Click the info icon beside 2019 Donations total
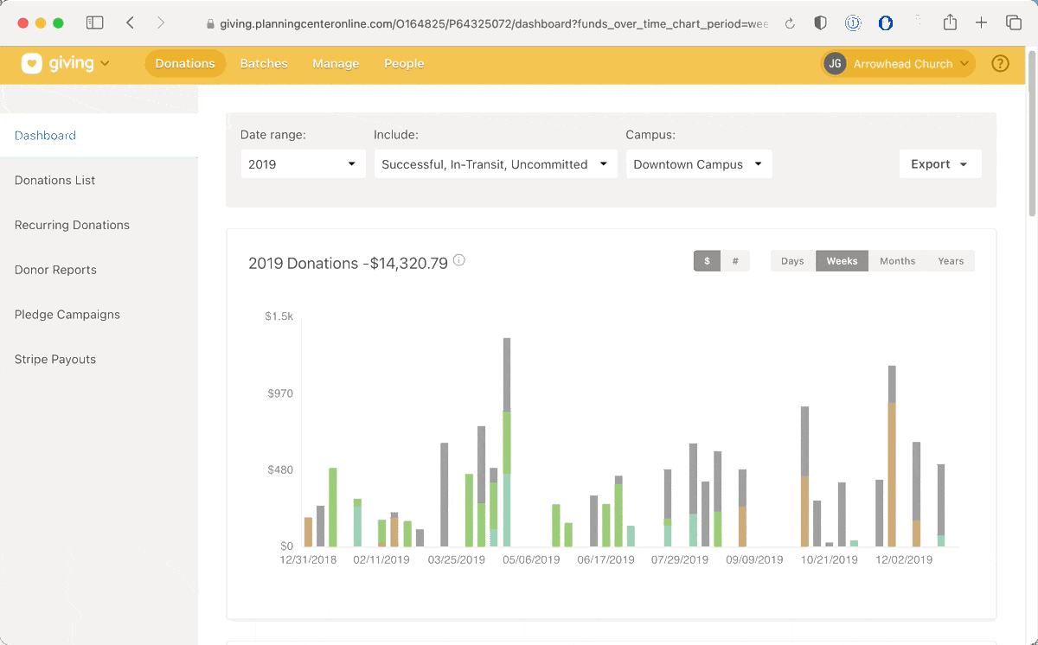This screenshot has width=1038, height=645. tap(459, 260)
